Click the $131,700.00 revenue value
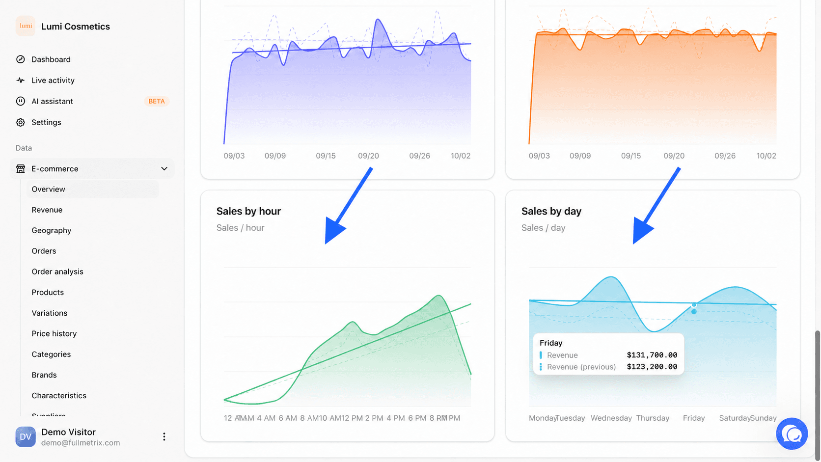This screenshot has width=821, height=462. point(652,355)
